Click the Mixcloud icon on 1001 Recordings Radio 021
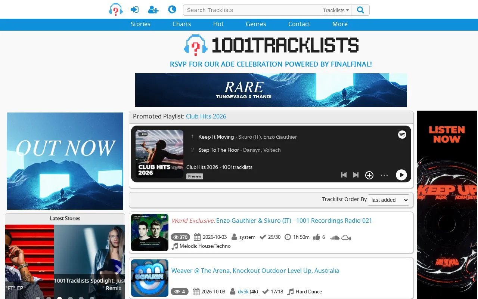478x299 pixels. click(346, 237)
